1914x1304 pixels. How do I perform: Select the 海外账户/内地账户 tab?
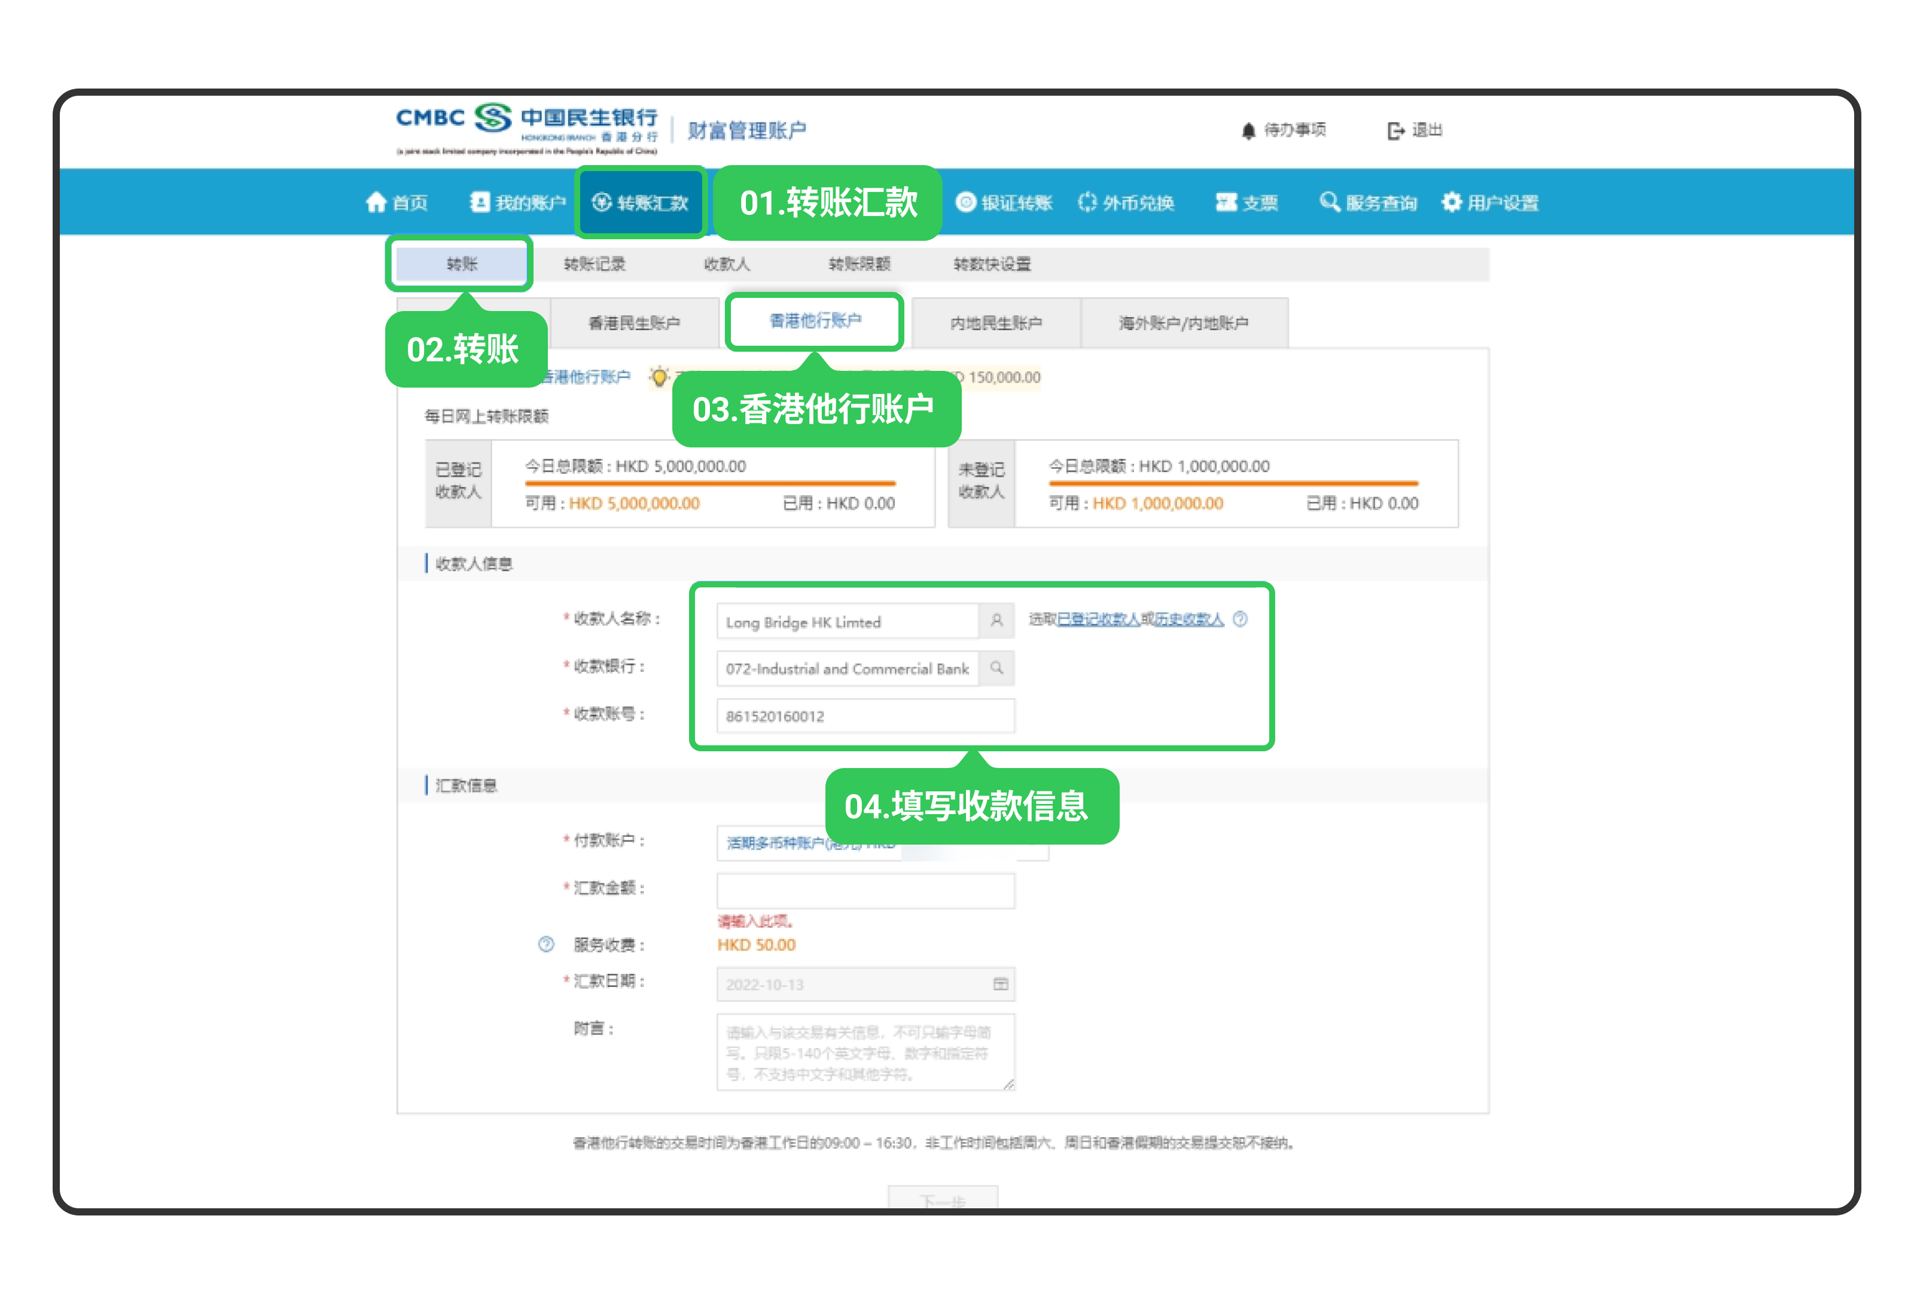[x=1184, y=323]
